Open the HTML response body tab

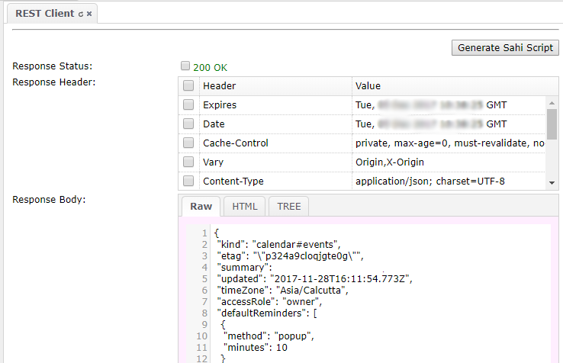245,207
